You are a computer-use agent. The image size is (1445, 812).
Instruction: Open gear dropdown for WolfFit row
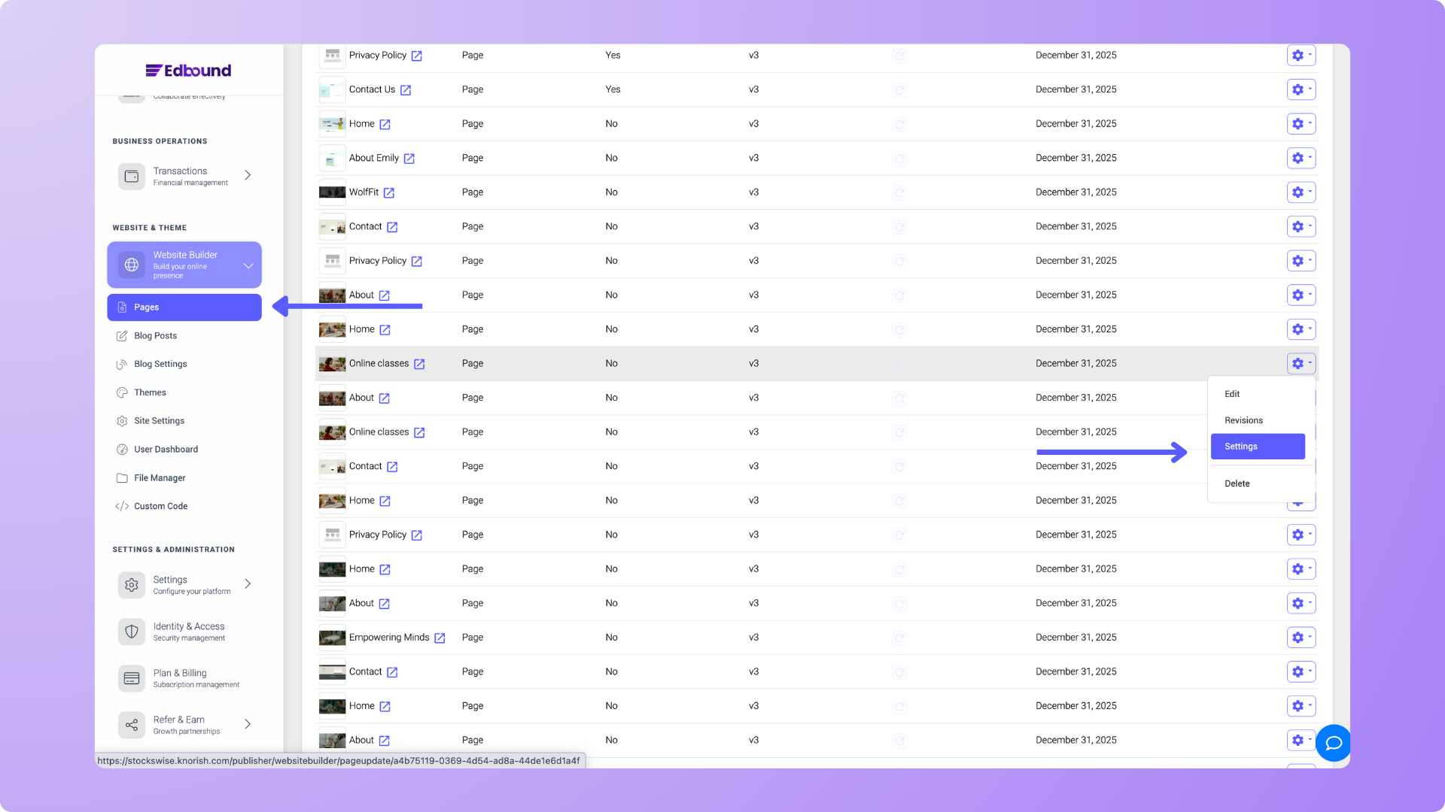click(x=1301, y=192)
